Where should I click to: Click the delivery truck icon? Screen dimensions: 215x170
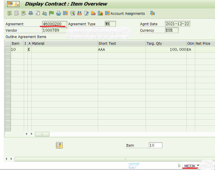coord(93,13)
